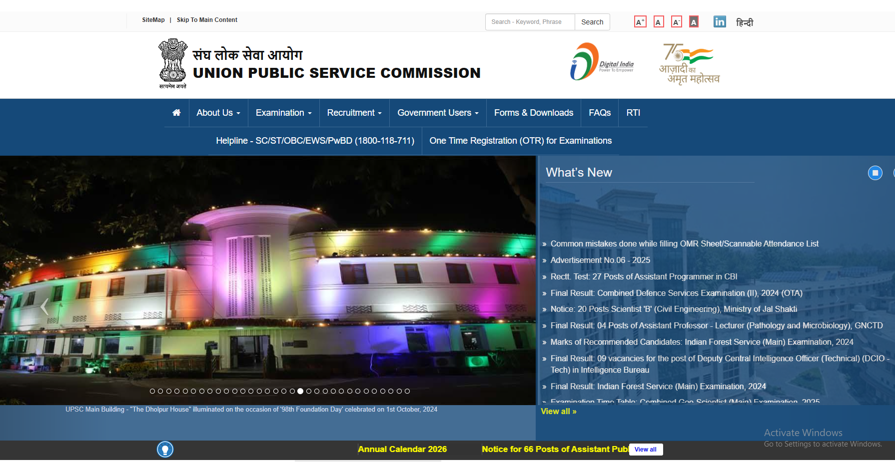Image resolution: width=895 pixels, height=462 pixels.
Task: Expand the About Us dropdown menu
Action: click(218, 113)
